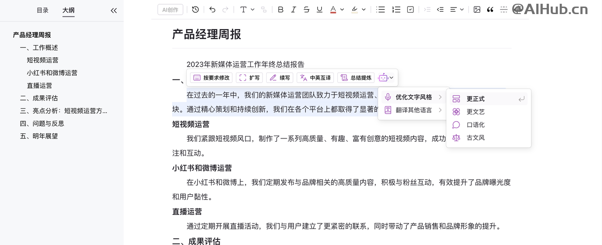Apply italic formatting
This screenshot has height=245, width=602.
[293, 9]
